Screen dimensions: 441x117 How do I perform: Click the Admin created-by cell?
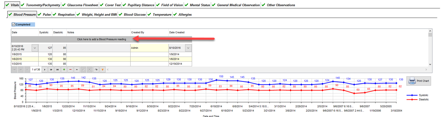[x=149, y=48]
